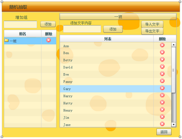Focus the 添加文字内容 text input field
182x139 pixels.
pyautogui.click(x=82, y=29)
